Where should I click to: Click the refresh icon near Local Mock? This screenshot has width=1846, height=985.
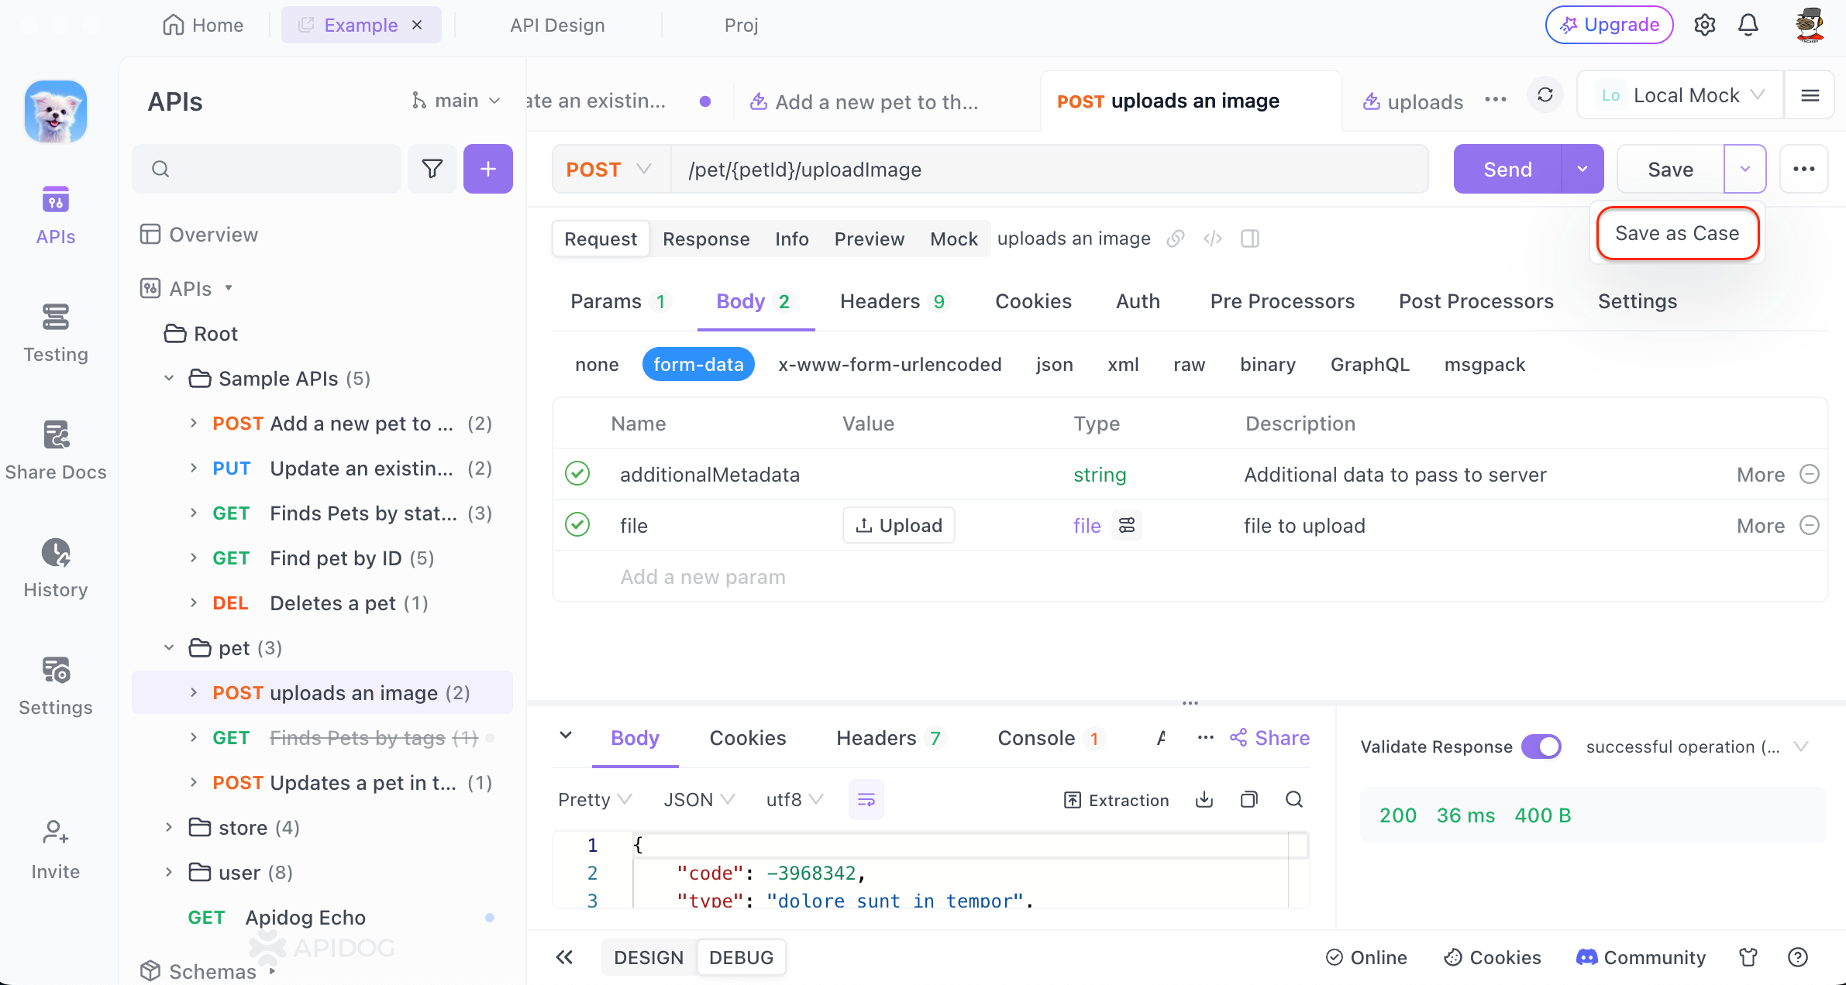pos(1545,95)
